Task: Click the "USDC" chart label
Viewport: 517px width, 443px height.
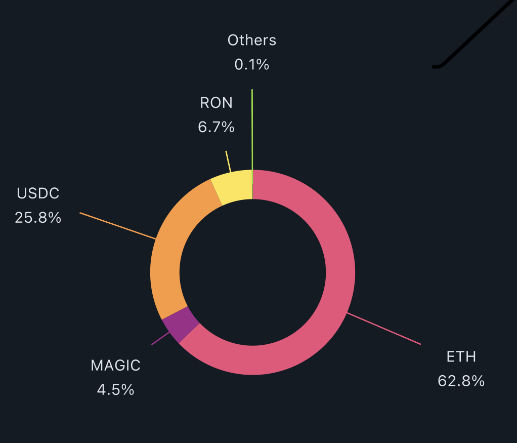Action: pyautogui.click(x=38, y=193)
